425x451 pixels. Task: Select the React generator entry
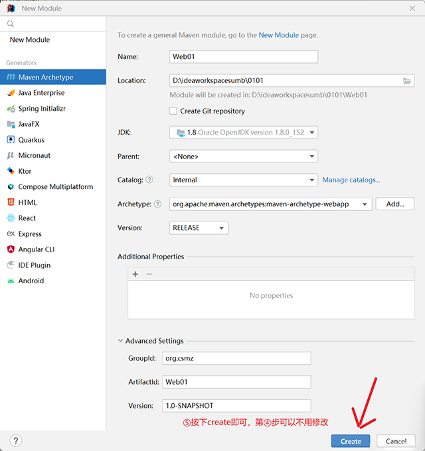27,218
